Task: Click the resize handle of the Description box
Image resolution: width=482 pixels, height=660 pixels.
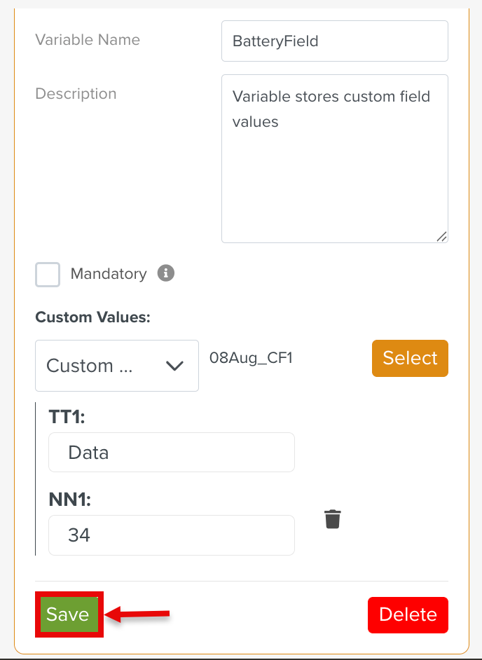Action: tap(441, 237)
